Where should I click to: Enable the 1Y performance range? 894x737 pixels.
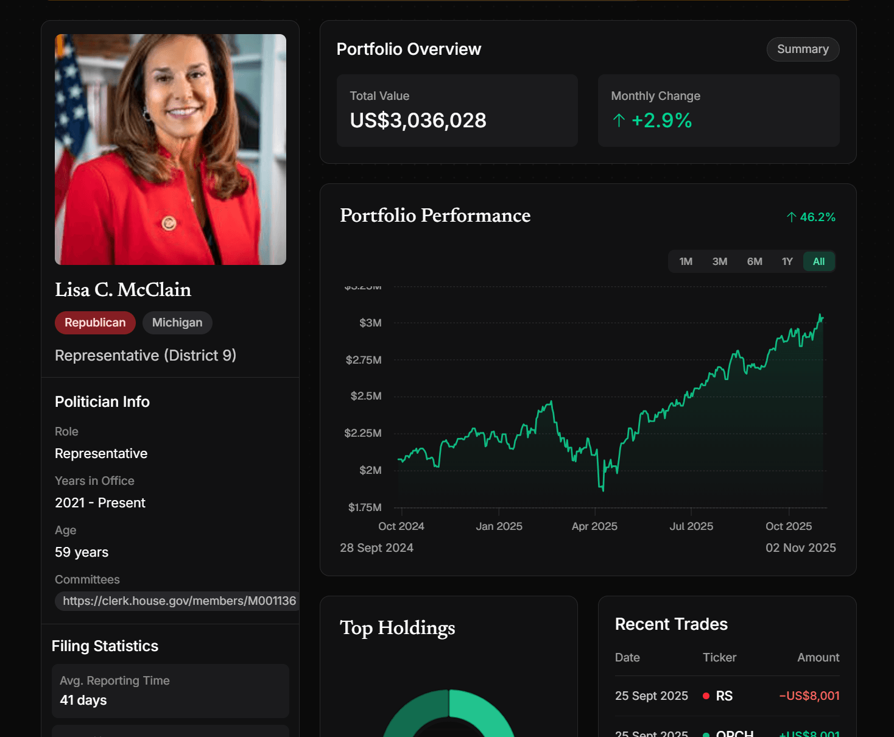tap(787, 261)
